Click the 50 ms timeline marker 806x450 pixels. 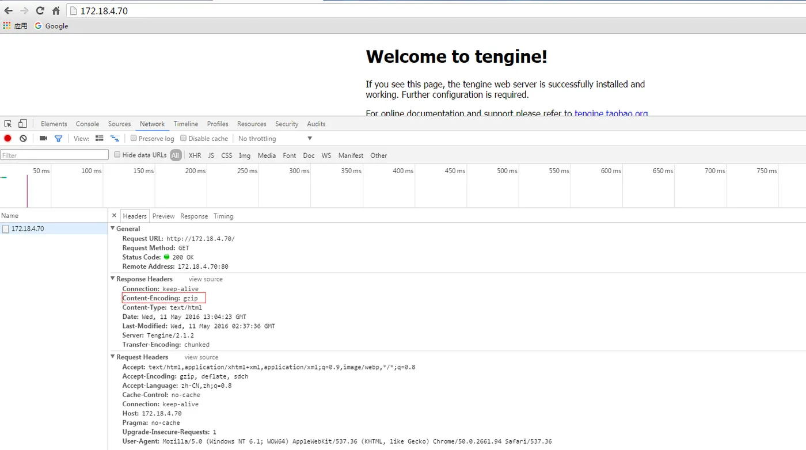pos(41,171)
